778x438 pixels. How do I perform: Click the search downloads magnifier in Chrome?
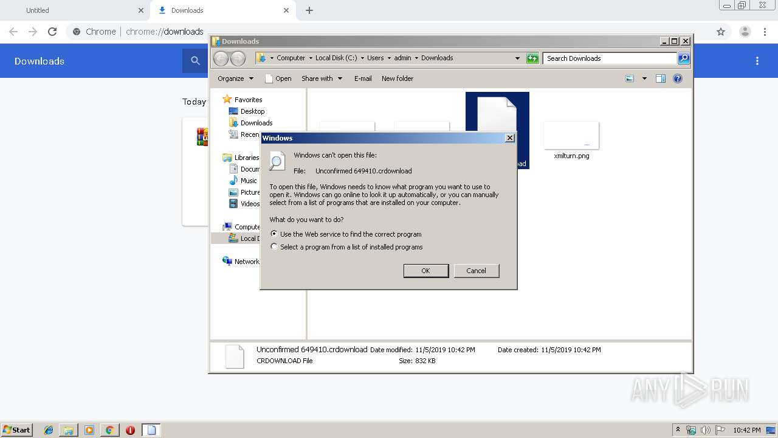point(195,61)
